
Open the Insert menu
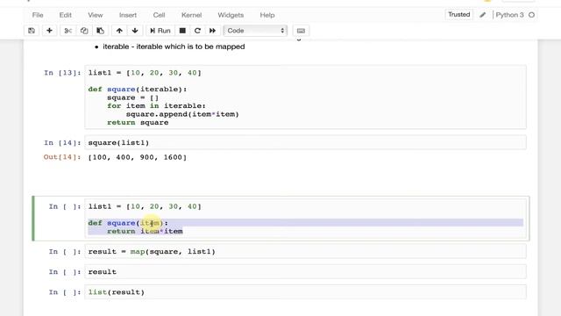pyautogui.click(x=128, y=15)
